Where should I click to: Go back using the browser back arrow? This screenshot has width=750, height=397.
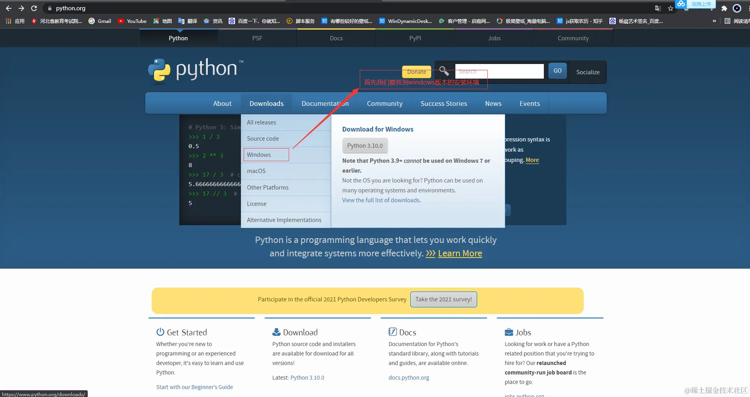[x=9, y=8]
